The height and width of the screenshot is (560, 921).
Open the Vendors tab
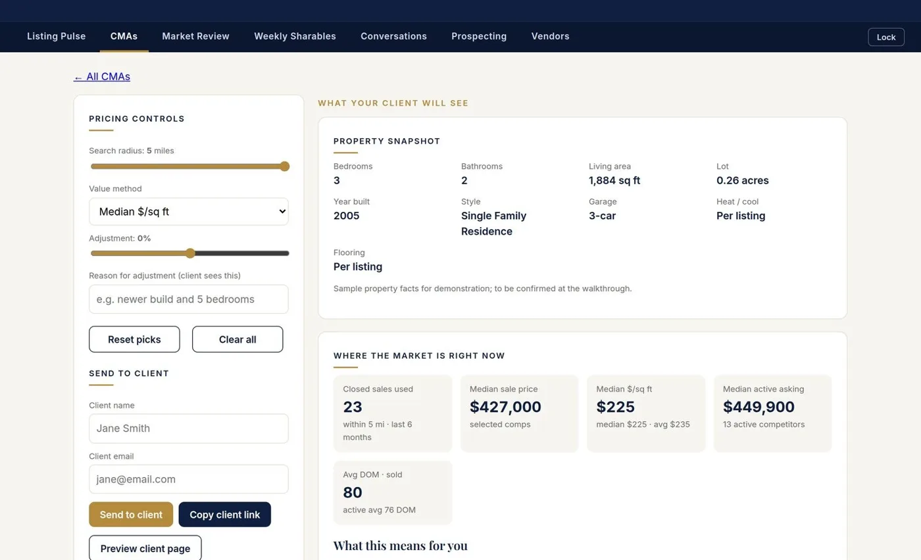550,36
